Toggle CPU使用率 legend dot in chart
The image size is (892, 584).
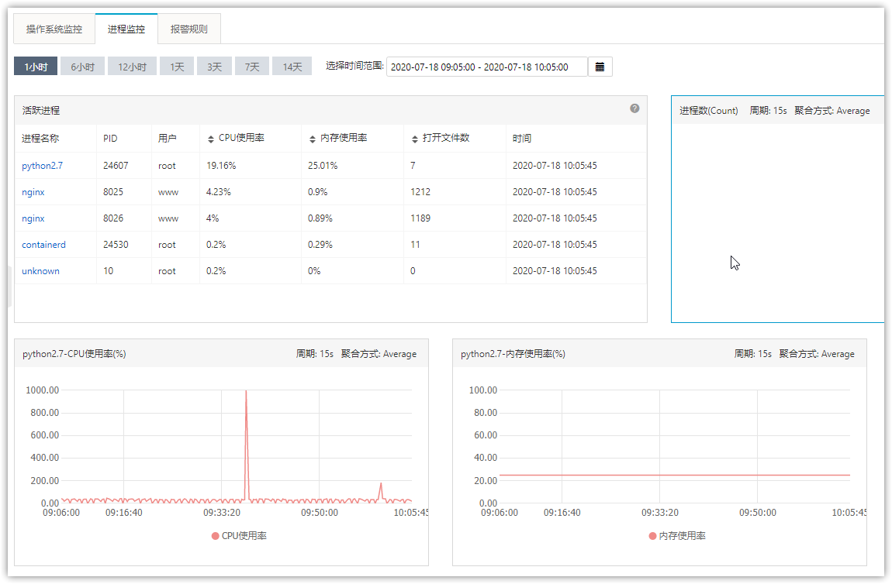coord(216,536)
